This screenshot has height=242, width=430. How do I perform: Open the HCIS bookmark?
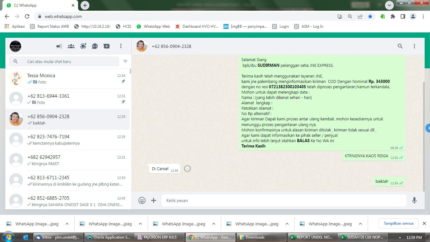(123, 26)
